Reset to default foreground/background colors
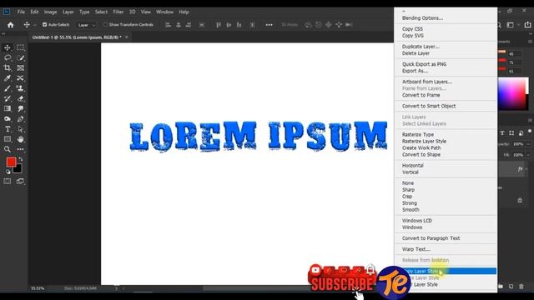Image resolution: width=534 pixels, height=300 pixels. coord(8,172)
